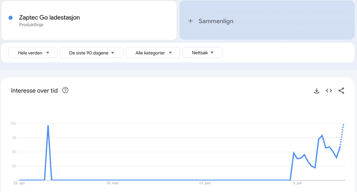357x192 pixels.
Task: Add a comparison term with Sammenlign
Action: tap(267, 20)
